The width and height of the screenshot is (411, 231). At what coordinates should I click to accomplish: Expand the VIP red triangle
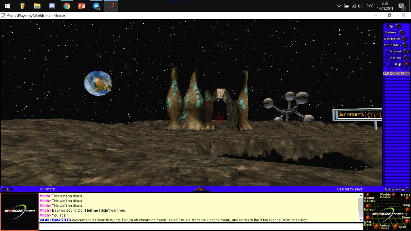407,64
